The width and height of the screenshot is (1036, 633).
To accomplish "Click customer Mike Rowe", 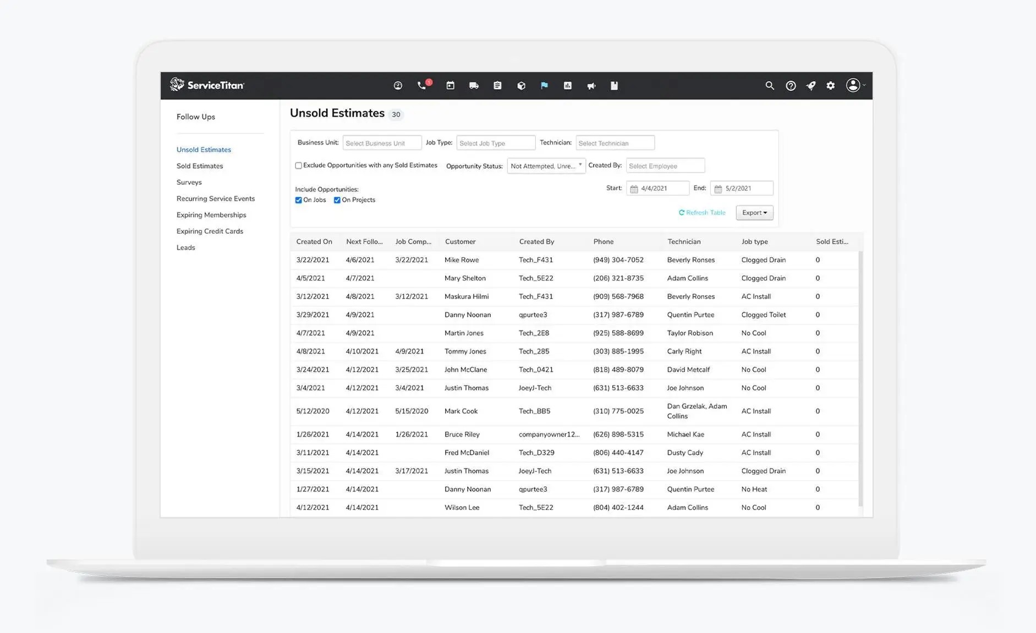I will pos(462,260).
